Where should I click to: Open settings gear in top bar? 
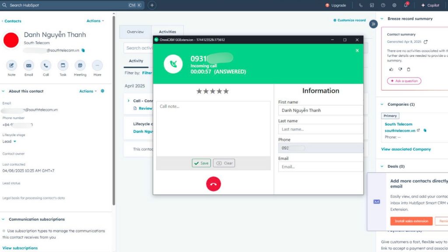coord(394,5)
